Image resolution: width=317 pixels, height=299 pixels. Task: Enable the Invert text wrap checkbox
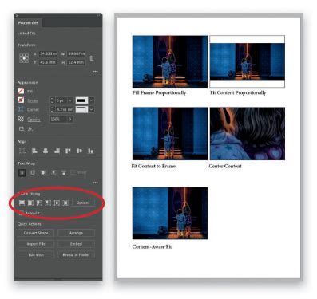(x=73, y=172)
